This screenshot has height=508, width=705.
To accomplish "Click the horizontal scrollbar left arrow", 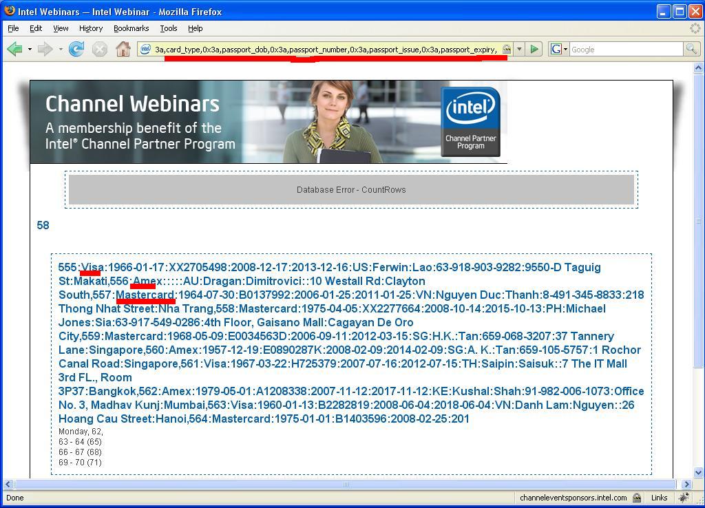I will point(8,484).
